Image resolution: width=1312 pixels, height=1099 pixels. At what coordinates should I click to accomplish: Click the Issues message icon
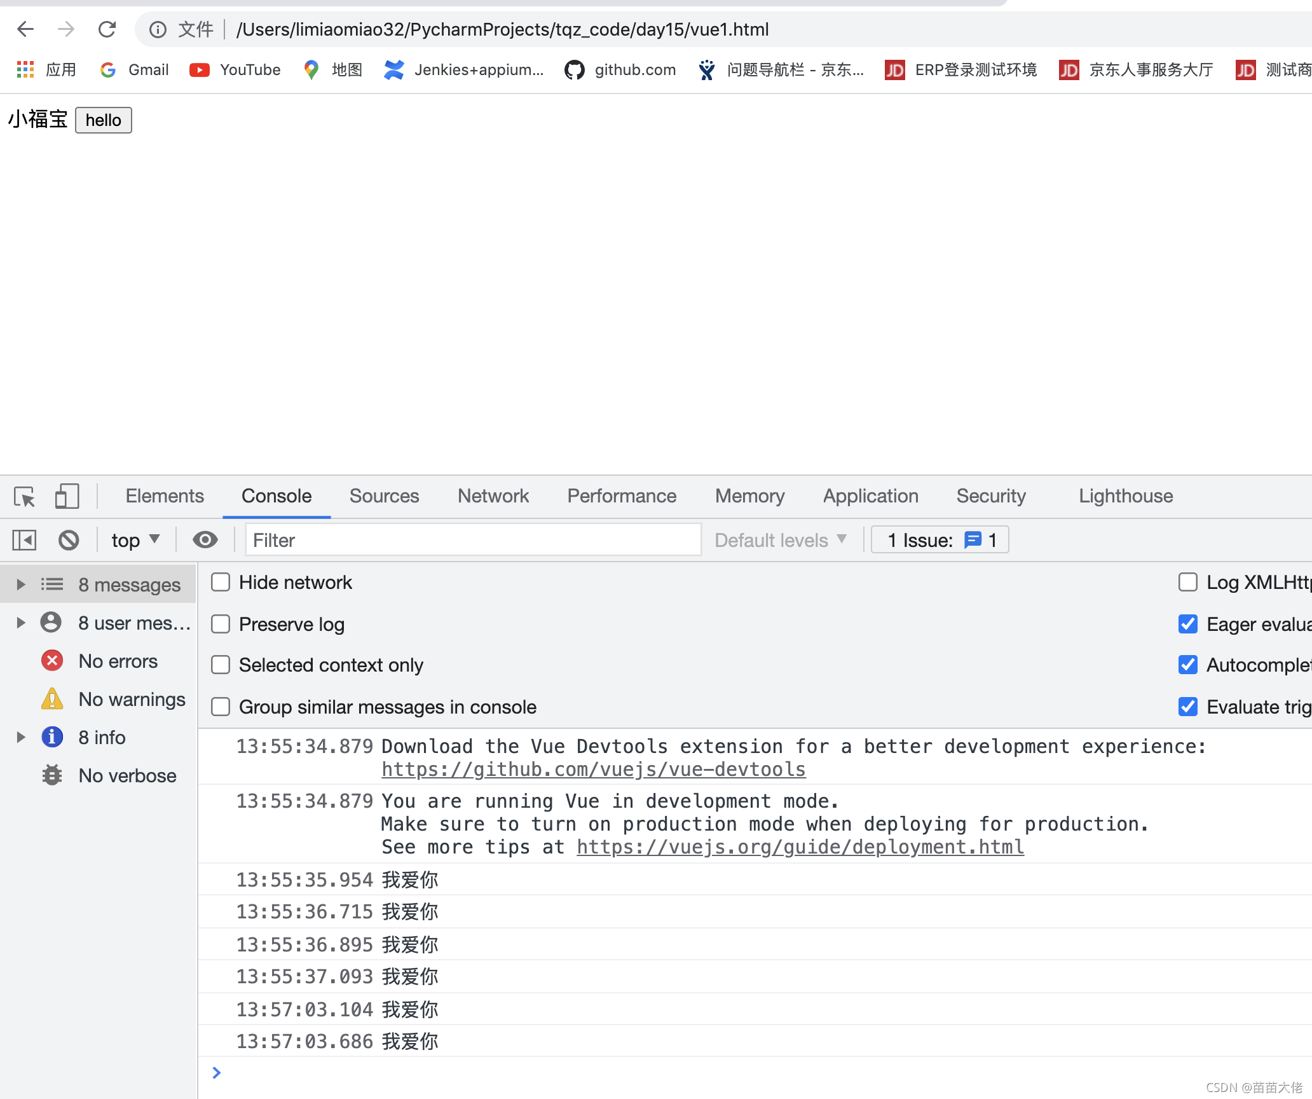[x=973, y=541]
